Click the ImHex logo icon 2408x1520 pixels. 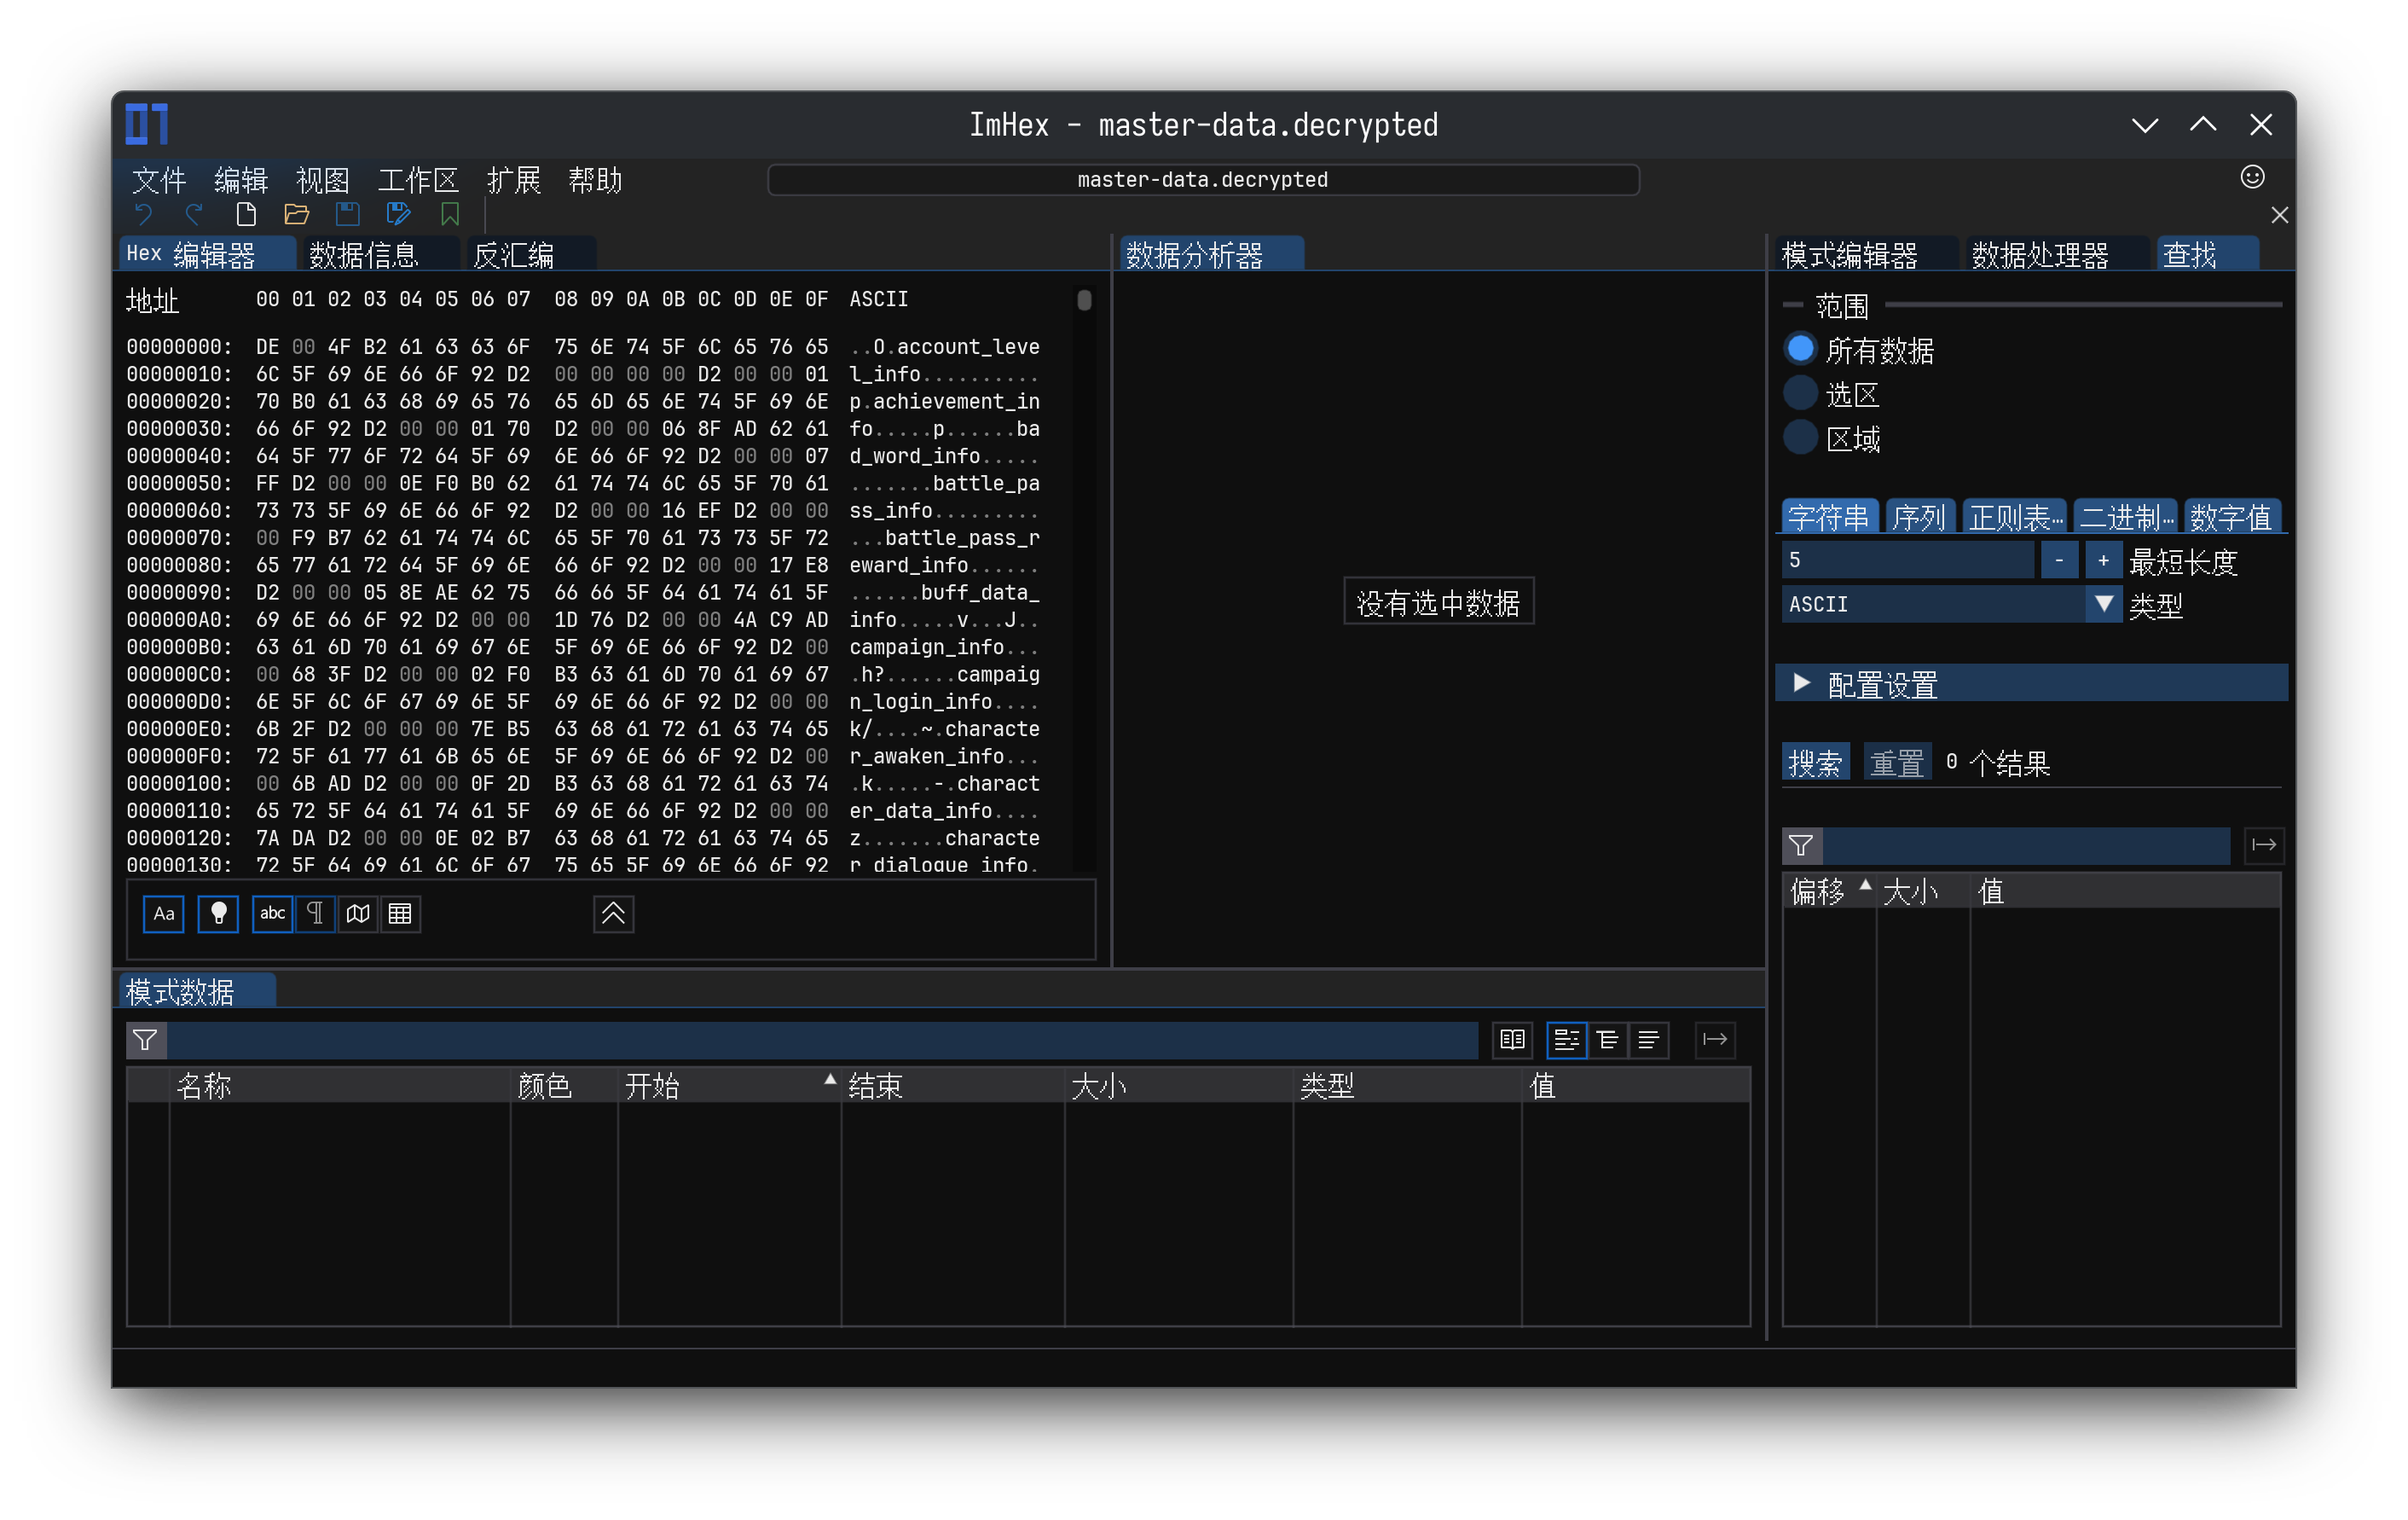click(147, 124)
